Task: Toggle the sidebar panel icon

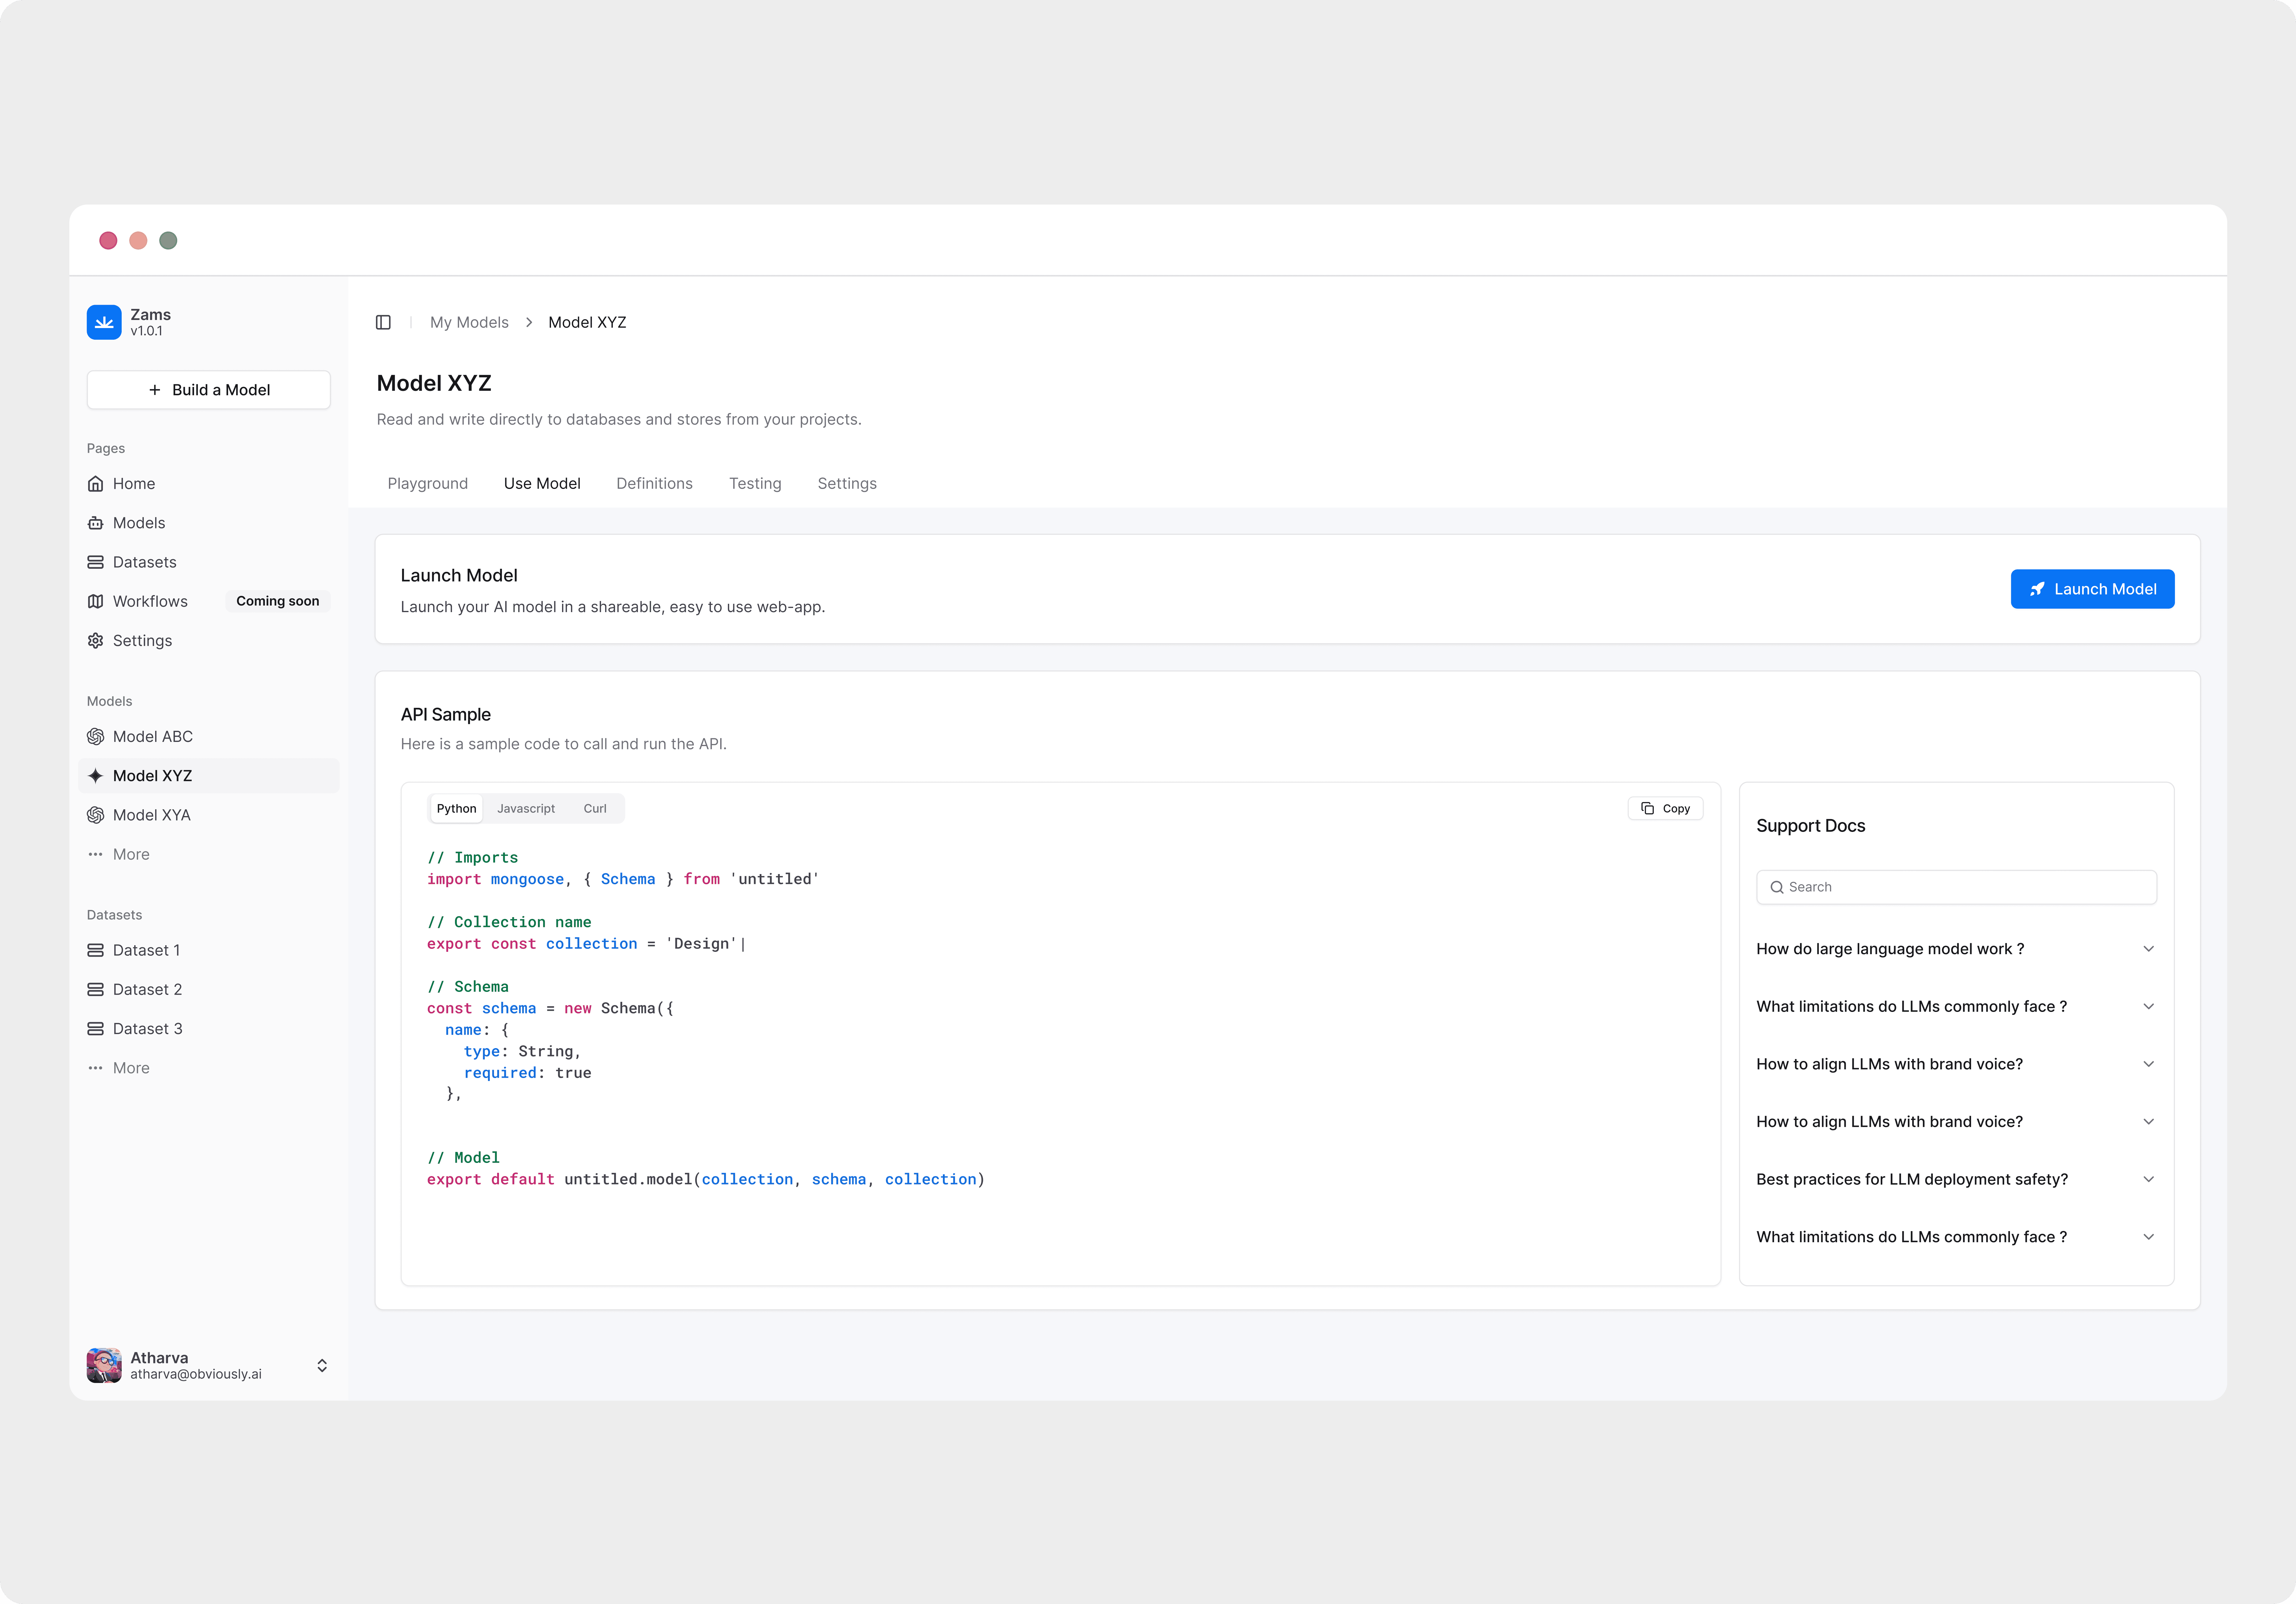Action: coord(383,322)
